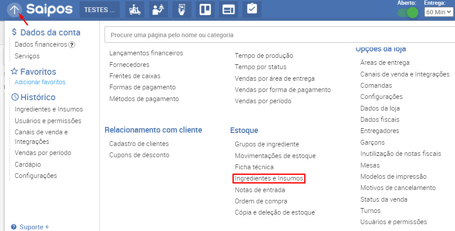Screen dimensions: 455x231
Task: Open the kanban board icon
Action: pyautogui.click(x=205, y=9)
